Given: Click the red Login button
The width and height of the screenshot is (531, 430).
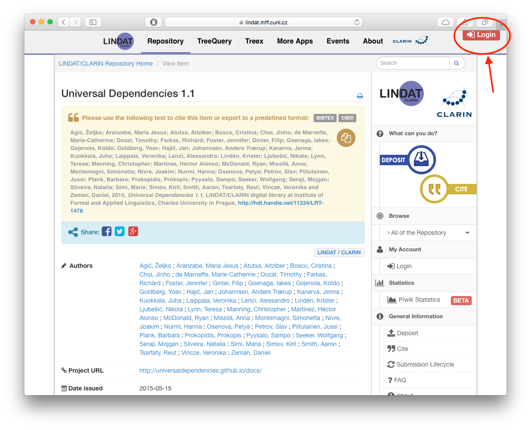Looking at the screenshot, I should coord(481,35).
